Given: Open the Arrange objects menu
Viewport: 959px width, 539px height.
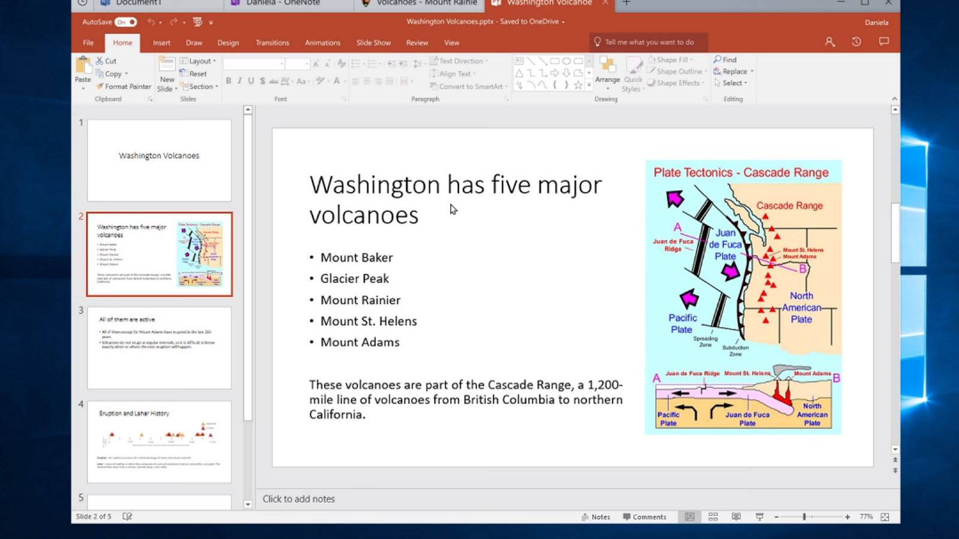Looking at the screenshot, I should [607, 73].
